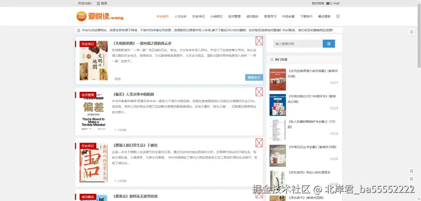Open the 教育学习 navigation category
The height and width of the screenshot is (201, 421).
[x=271, y=16]
